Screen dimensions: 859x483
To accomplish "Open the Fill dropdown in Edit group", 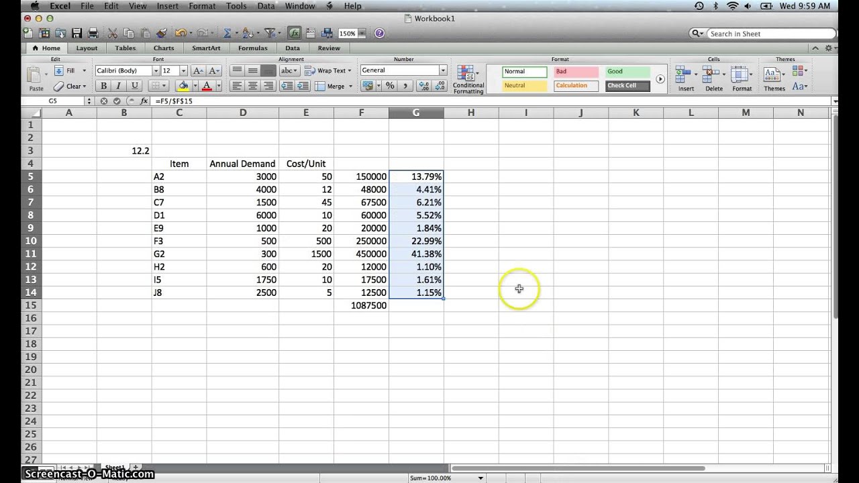I will 84,70.
